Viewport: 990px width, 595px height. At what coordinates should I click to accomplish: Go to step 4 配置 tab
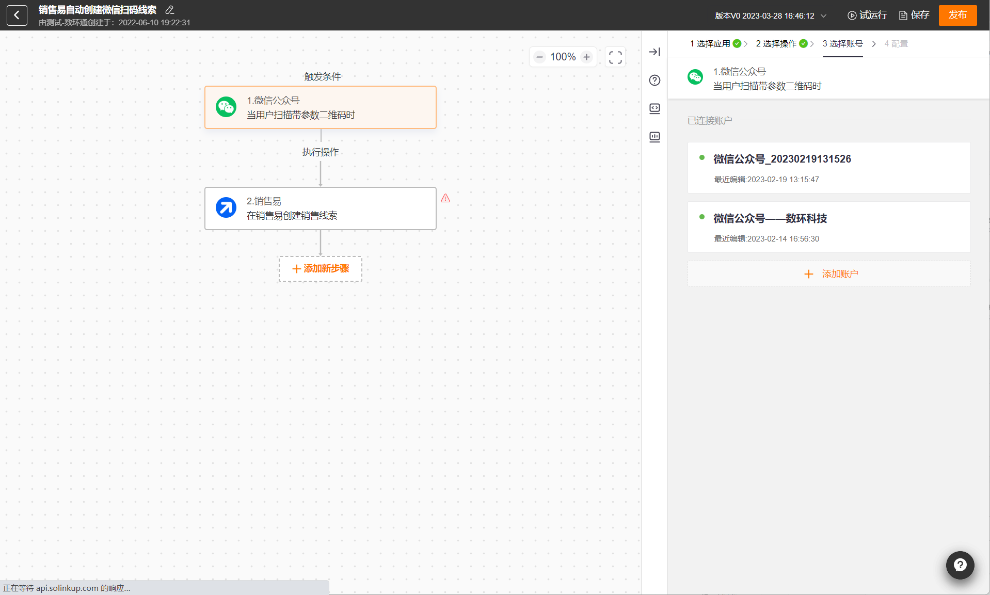tap(896, 44)
